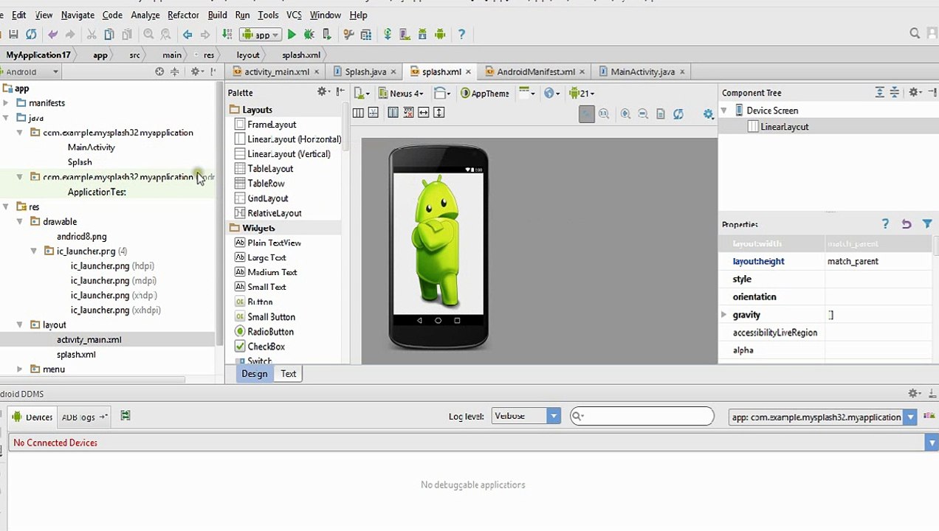Click the Cut scissors icon
Viewport: 939px width, 531px height.
92,34
